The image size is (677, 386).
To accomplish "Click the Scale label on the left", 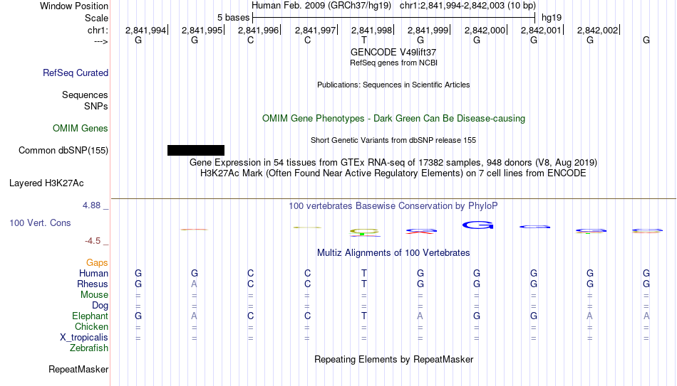I will point(97,18).
